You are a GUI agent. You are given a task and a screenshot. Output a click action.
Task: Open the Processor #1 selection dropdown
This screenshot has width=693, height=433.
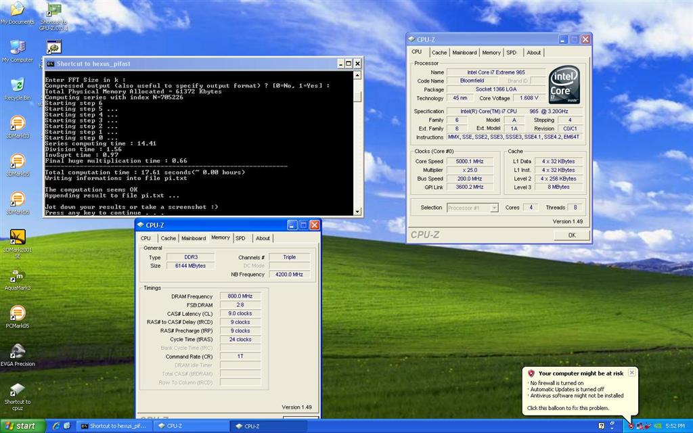tap(472, 208)
